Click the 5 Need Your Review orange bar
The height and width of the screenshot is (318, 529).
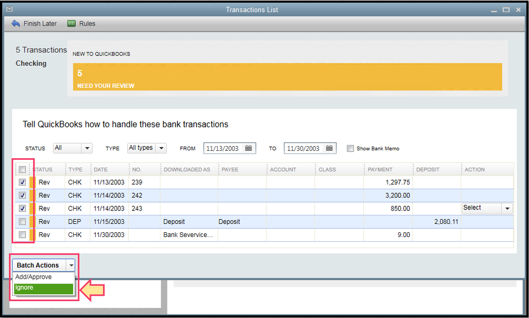coord(288,77)
